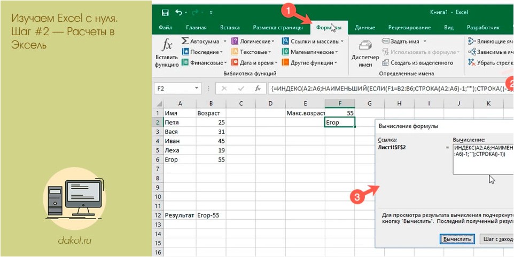Click cell containing Леха
Screen dimensions: 514x257
(x=180, y=151)
